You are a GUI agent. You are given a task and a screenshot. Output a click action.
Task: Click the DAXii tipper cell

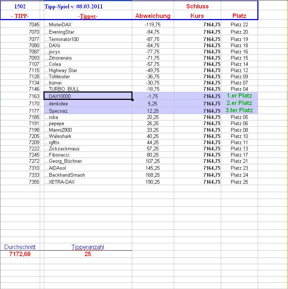click(88, 45)
